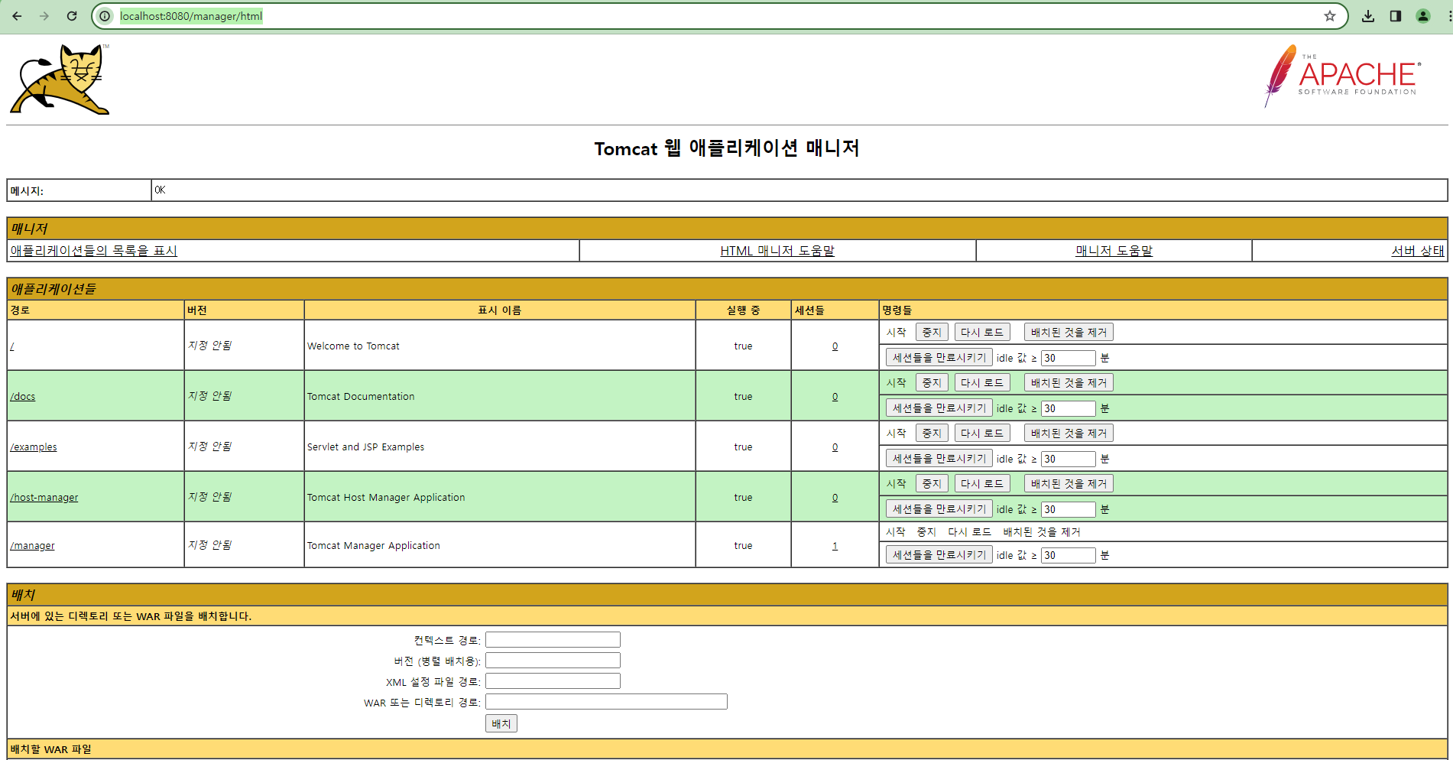
Task: Open the HTML 매니저 도움말 link
Action: point(777,251)
